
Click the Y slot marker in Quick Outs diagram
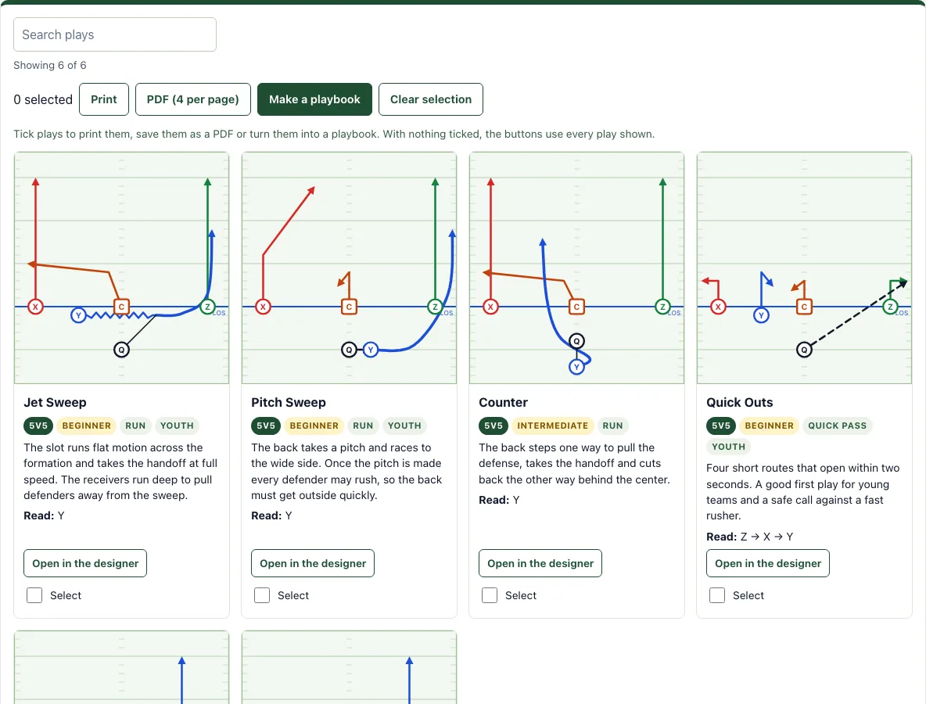pyautogui.click(x=761, y=315)
